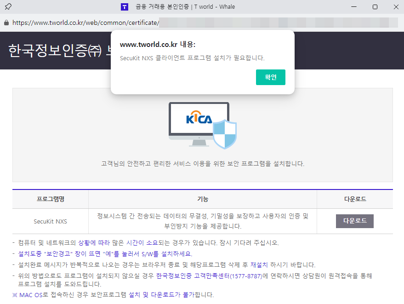Screen dimensions: 404x304
Task: Click the 확인 button in the alert dialog
Action: [x=271, y=77]
